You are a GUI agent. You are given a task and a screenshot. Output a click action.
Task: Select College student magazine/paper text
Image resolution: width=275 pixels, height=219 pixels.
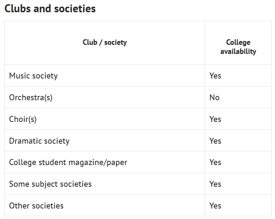click(68, 163)
